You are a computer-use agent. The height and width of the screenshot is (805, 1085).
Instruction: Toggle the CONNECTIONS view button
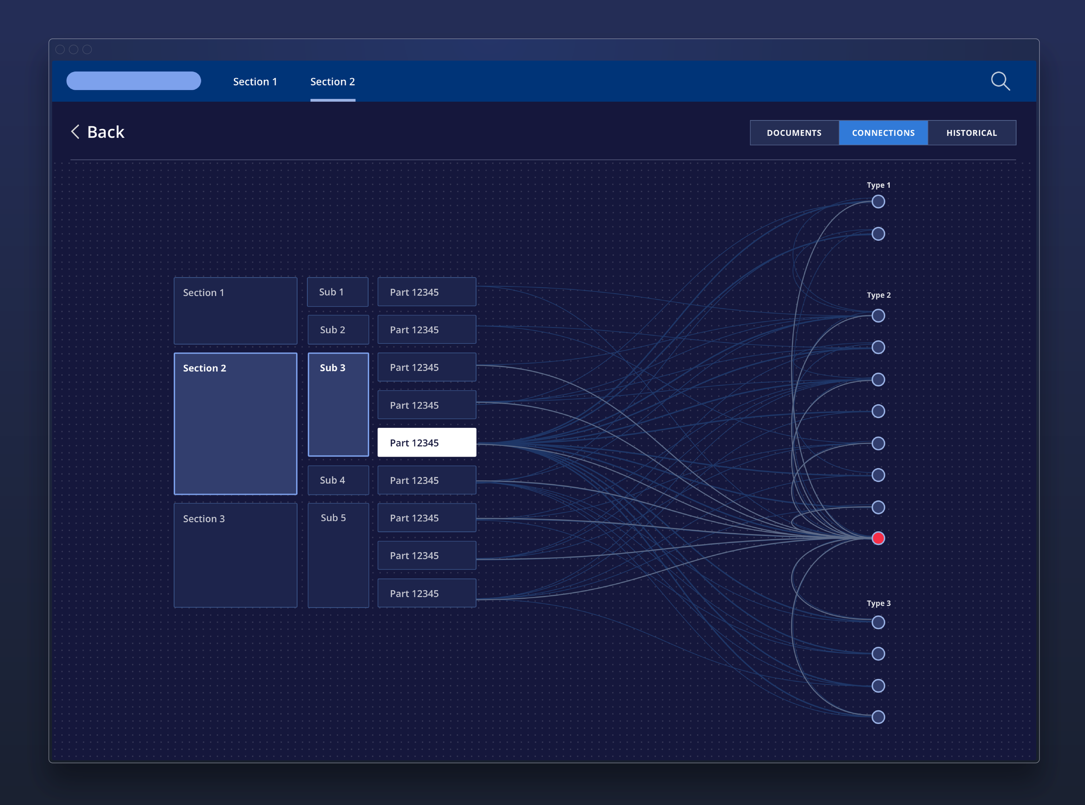click(884, 132)
